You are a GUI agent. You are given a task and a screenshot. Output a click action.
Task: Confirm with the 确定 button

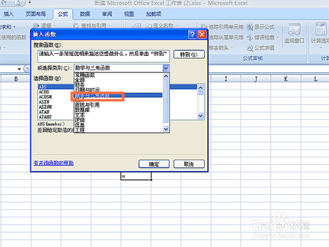pos(154,164)
